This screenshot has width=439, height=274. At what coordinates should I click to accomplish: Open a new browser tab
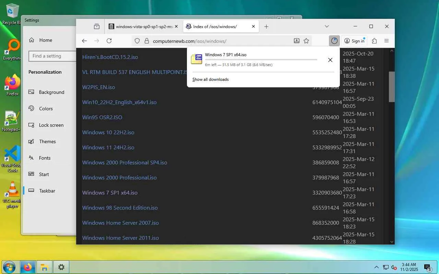pos(266,26)
